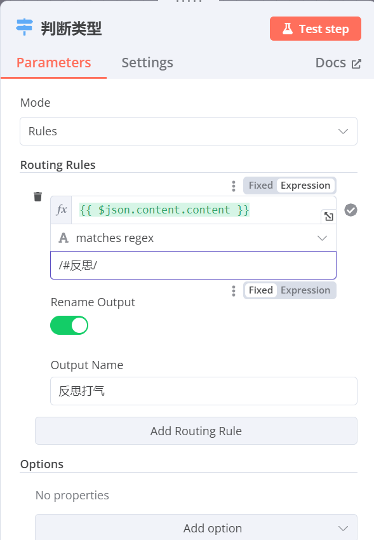Select Fixed mode for Rename Output
The width and height of the screenshot is (374, 540).
[x=260, y=290]
